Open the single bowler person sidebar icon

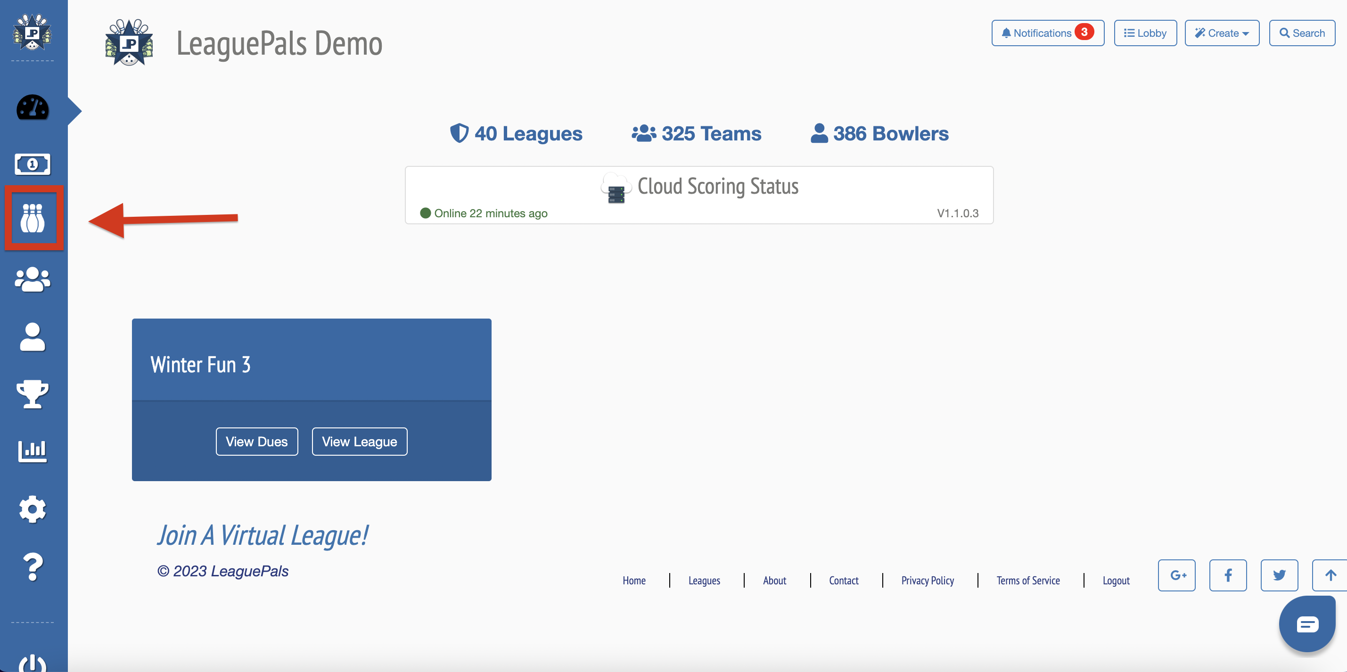(x=33, y=336)
